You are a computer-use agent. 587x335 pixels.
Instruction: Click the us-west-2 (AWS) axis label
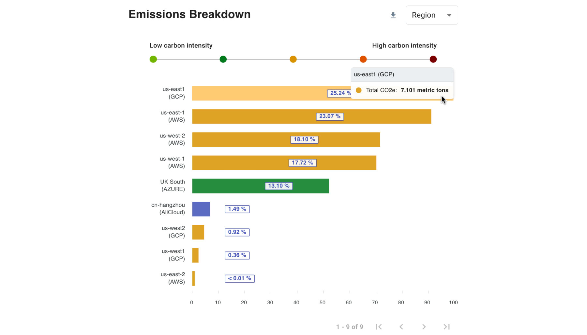(172, 139)
